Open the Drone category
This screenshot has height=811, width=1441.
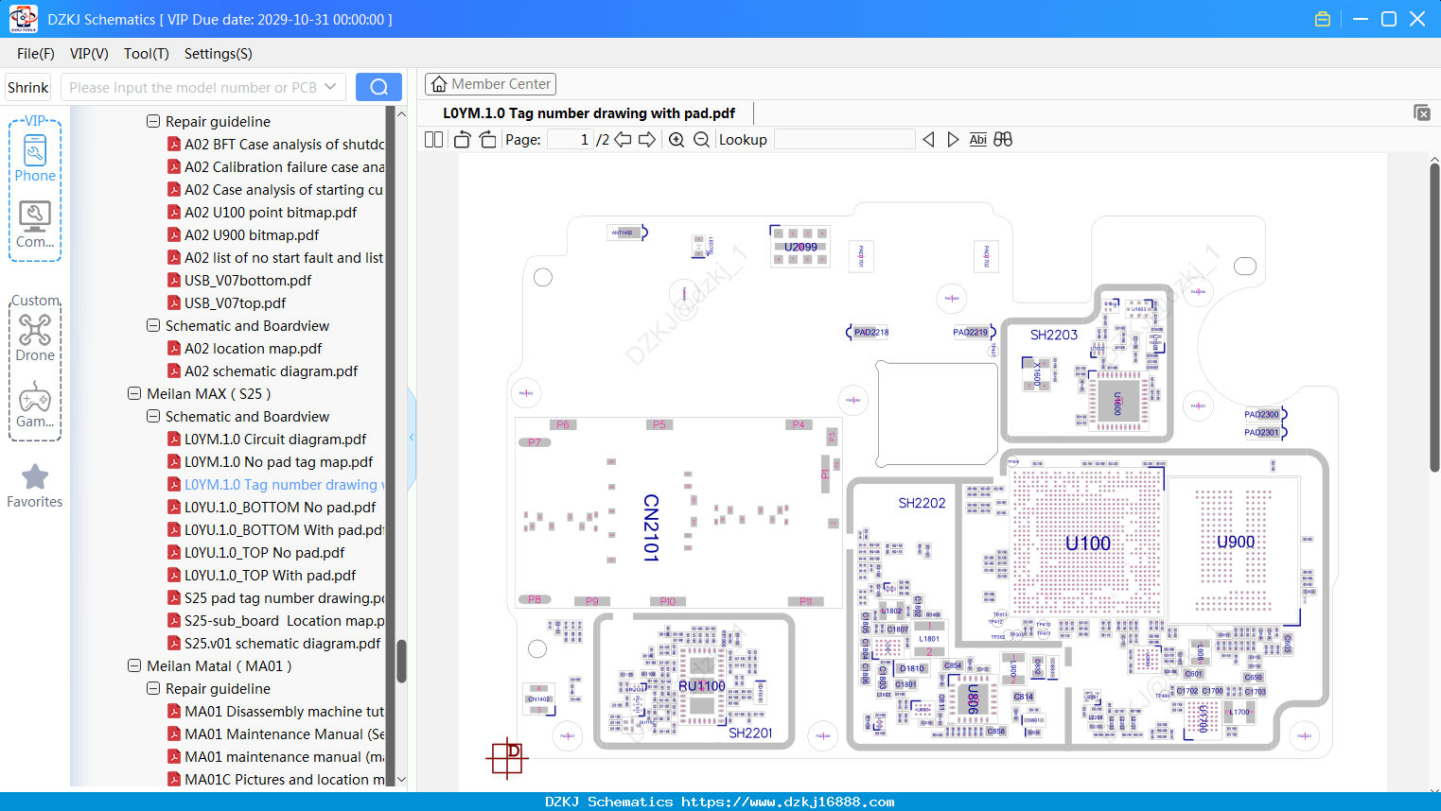pos(35,337)
